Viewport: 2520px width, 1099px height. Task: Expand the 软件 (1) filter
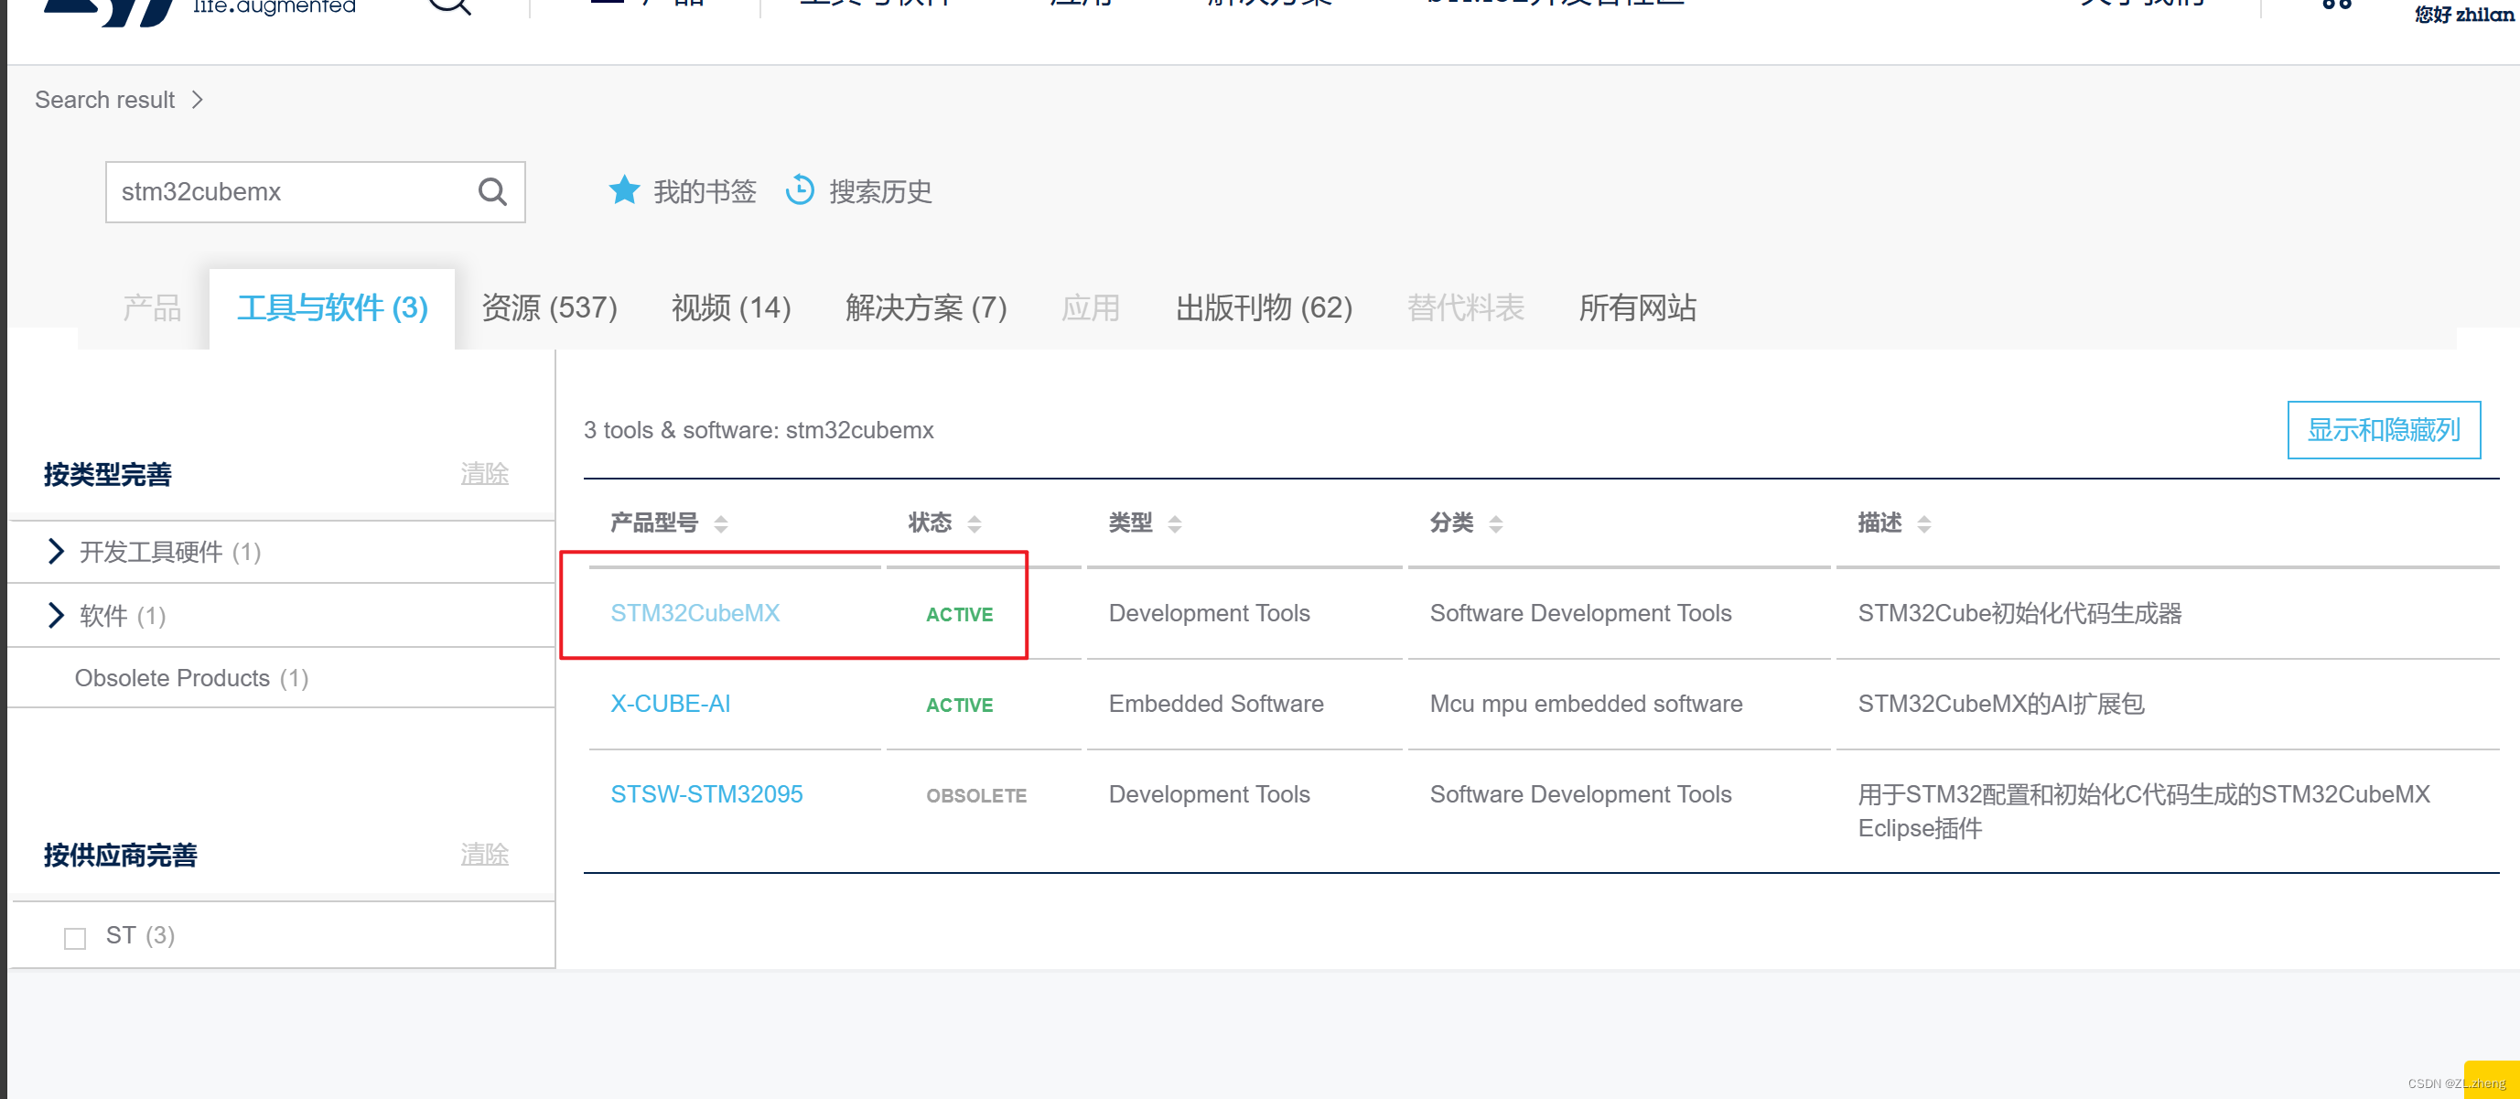(x=56, y=615)
